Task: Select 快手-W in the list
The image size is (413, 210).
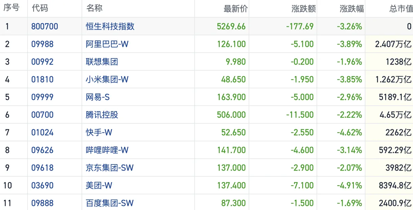Action: click(99, 133)
